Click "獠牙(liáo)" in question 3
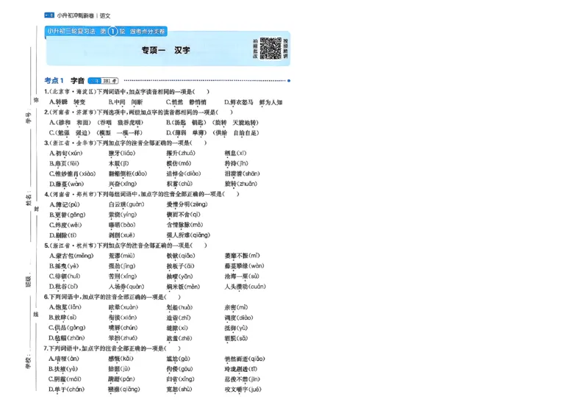The image size is (588, 416). [x=122, y=153]
